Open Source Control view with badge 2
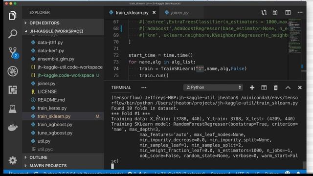The height and width of the screenshot is (176, 313). [13, 53]
